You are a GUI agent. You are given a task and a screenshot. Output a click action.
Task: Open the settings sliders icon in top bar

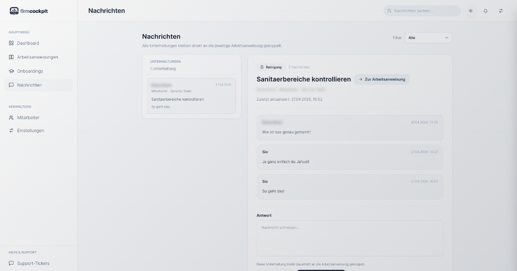501,11
